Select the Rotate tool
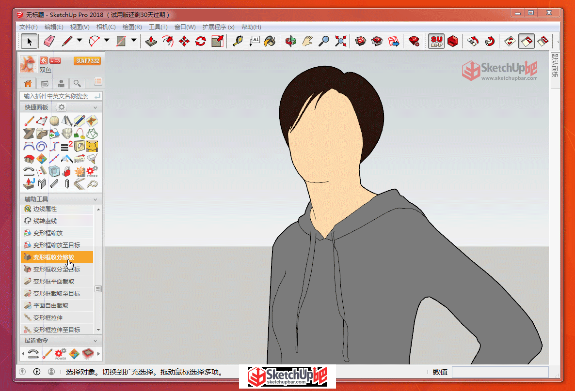This screenshot has width=575, height=391. tap(201, 41)
